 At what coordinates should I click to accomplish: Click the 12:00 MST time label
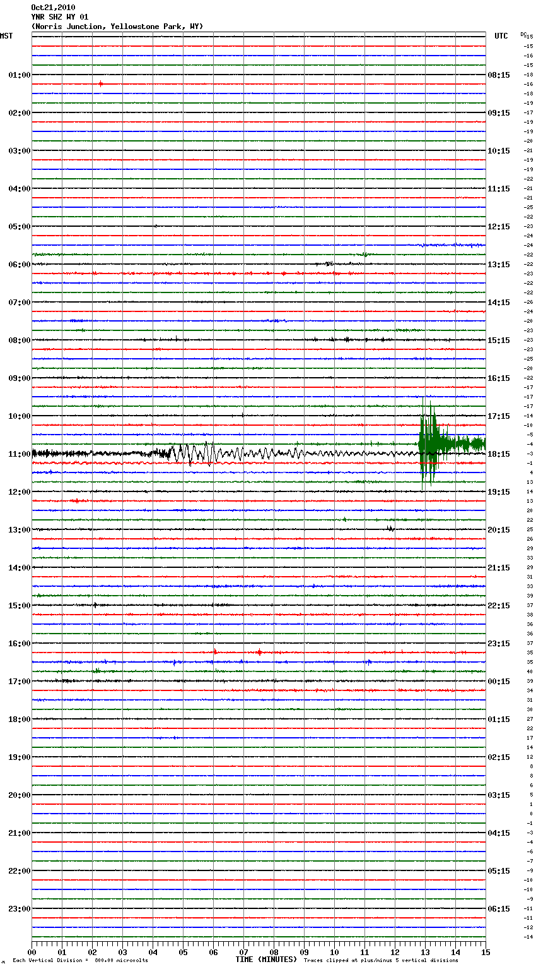20,492
